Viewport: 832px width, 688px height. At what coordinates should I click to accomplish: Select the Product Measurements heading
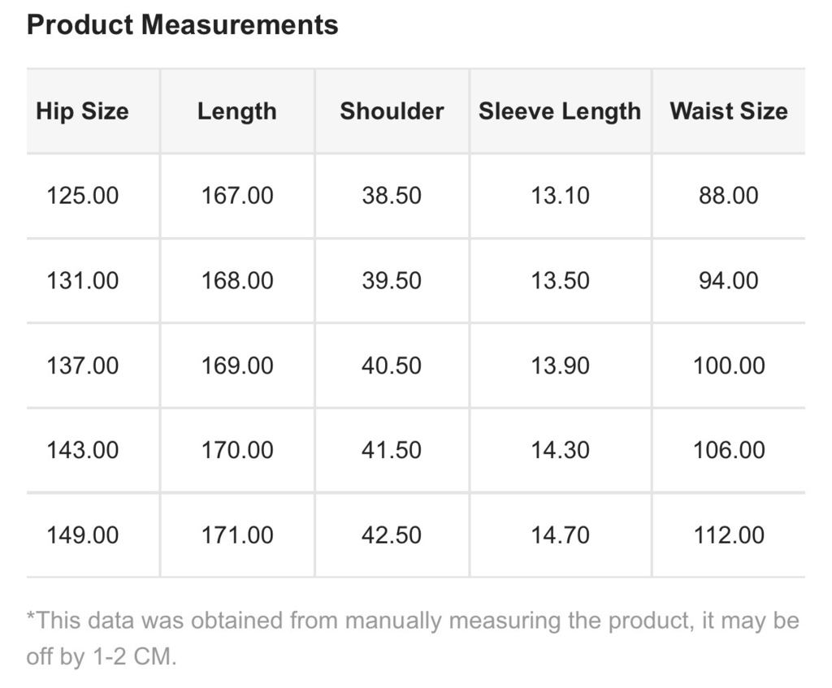[x=183, y=25]
